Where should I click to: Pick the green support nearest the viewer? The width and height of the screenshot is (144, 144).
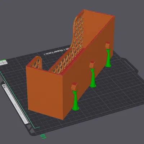click(x=76, y=100)
